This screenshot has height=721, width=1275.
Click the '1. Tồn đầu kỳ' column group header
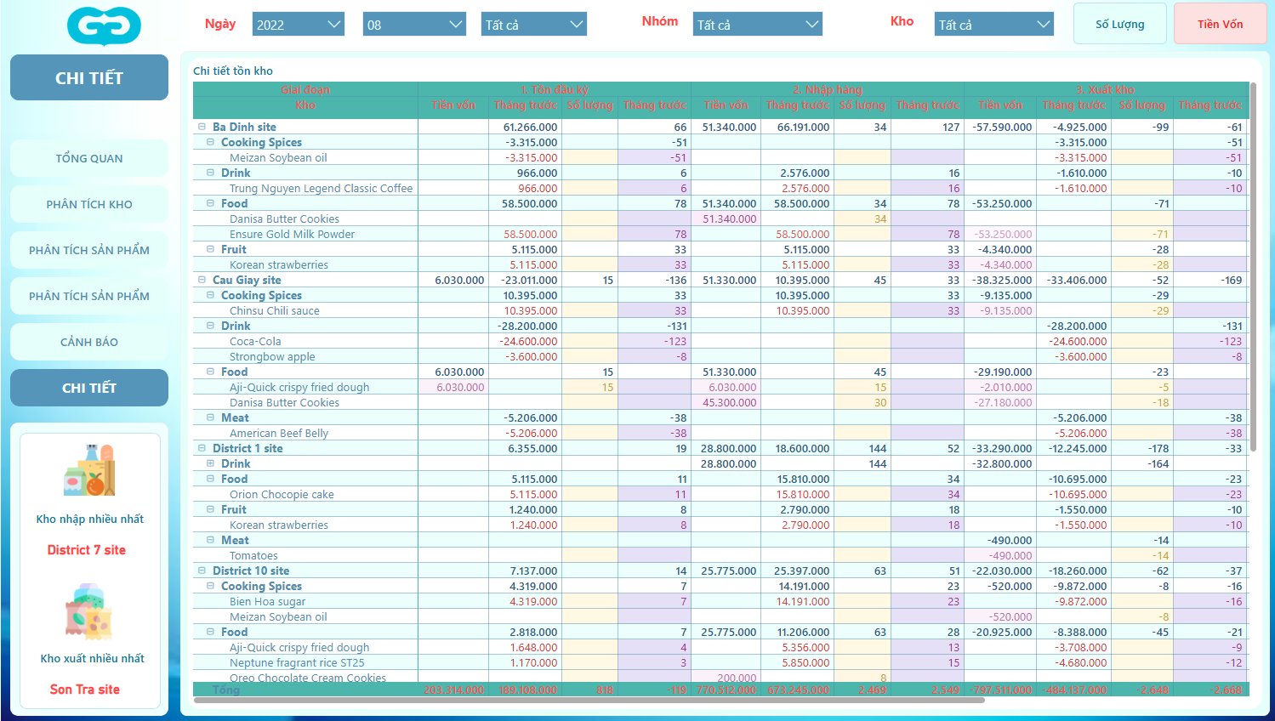click(555, 89)
